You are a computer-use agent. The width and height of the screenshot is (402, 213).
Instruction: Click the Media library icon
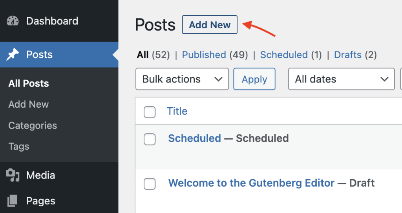[x=13, y=175]
